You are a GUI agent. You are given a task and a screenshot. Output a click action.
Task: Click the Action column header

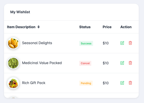point(126,27)
